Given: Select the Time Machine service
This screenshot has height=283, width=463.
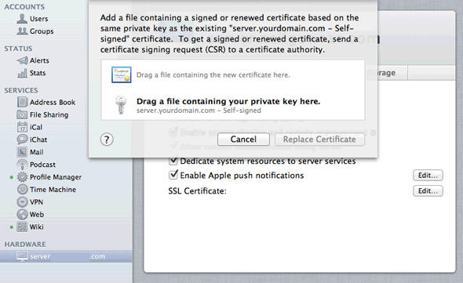Looking at the screenshot, I should (46, 190).
